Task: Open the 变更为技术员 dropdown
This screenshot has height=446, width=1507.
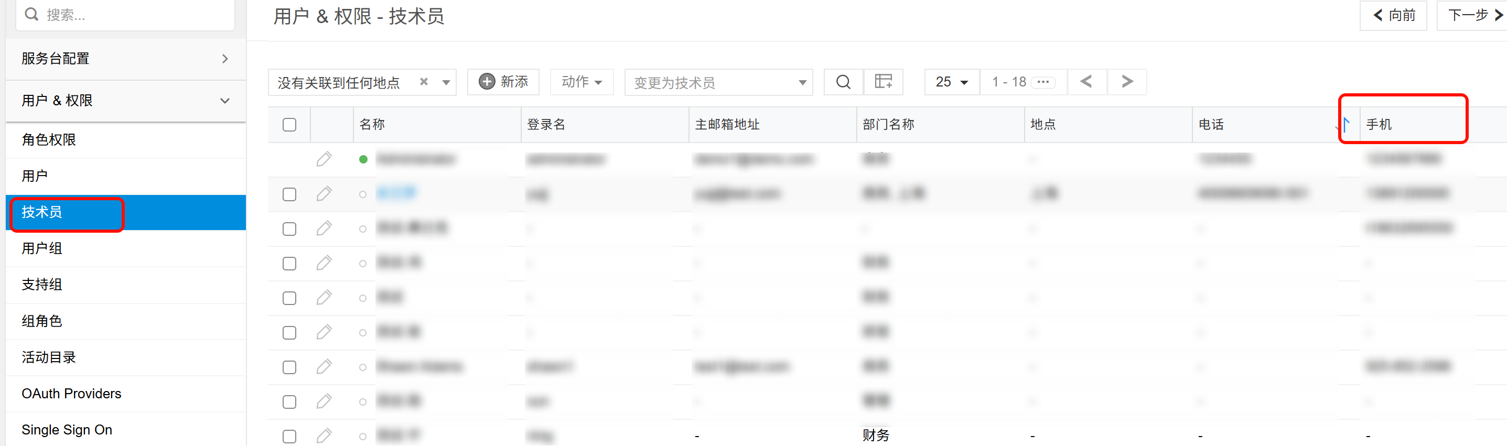Action: coord(718,82)
